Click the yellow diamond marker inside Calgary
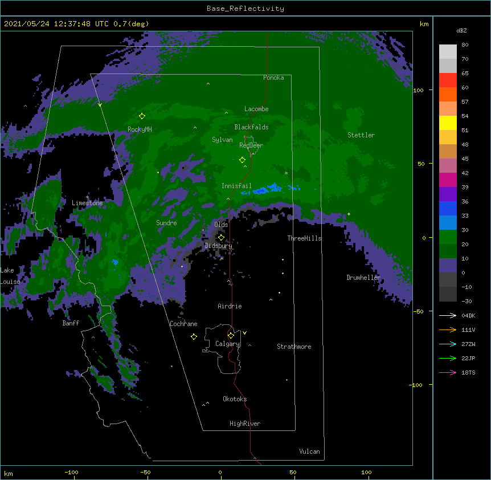The image size is (491, 480). (x=231, y=336)
